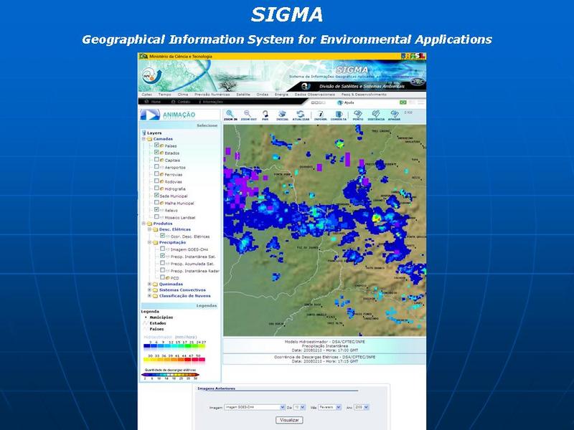Open the Ondas menu
Viewport: 574px width, 430px height.
pos(262,95)
